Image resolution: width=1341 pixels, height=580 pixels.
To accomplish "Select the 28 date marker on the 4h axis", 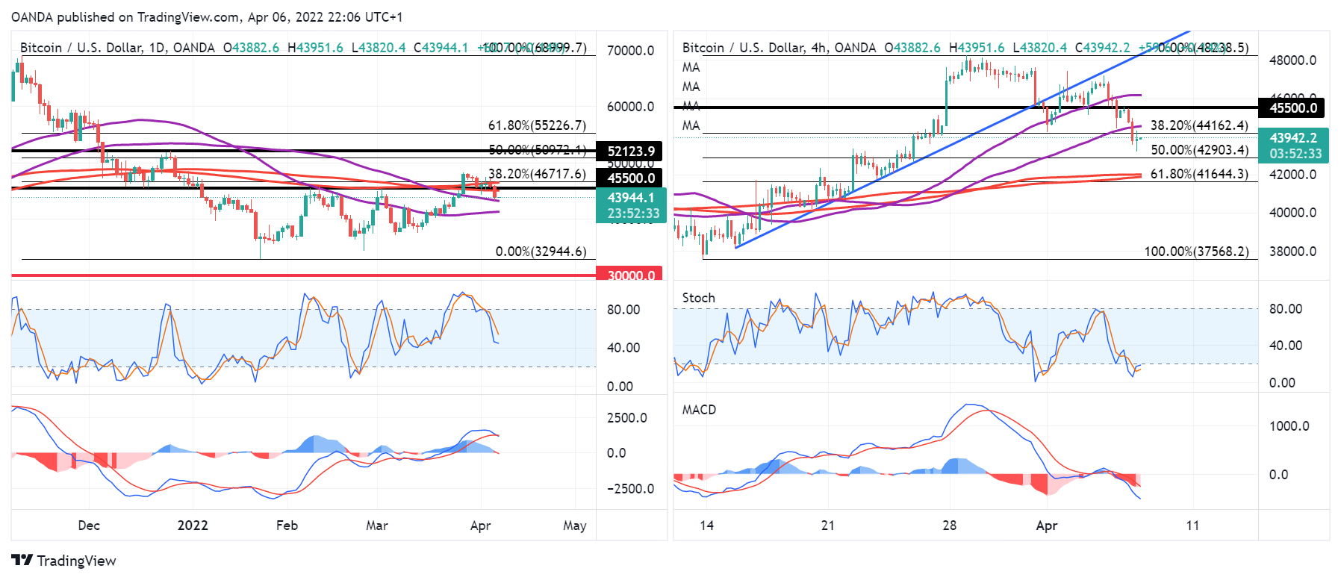I will (949, 526).
